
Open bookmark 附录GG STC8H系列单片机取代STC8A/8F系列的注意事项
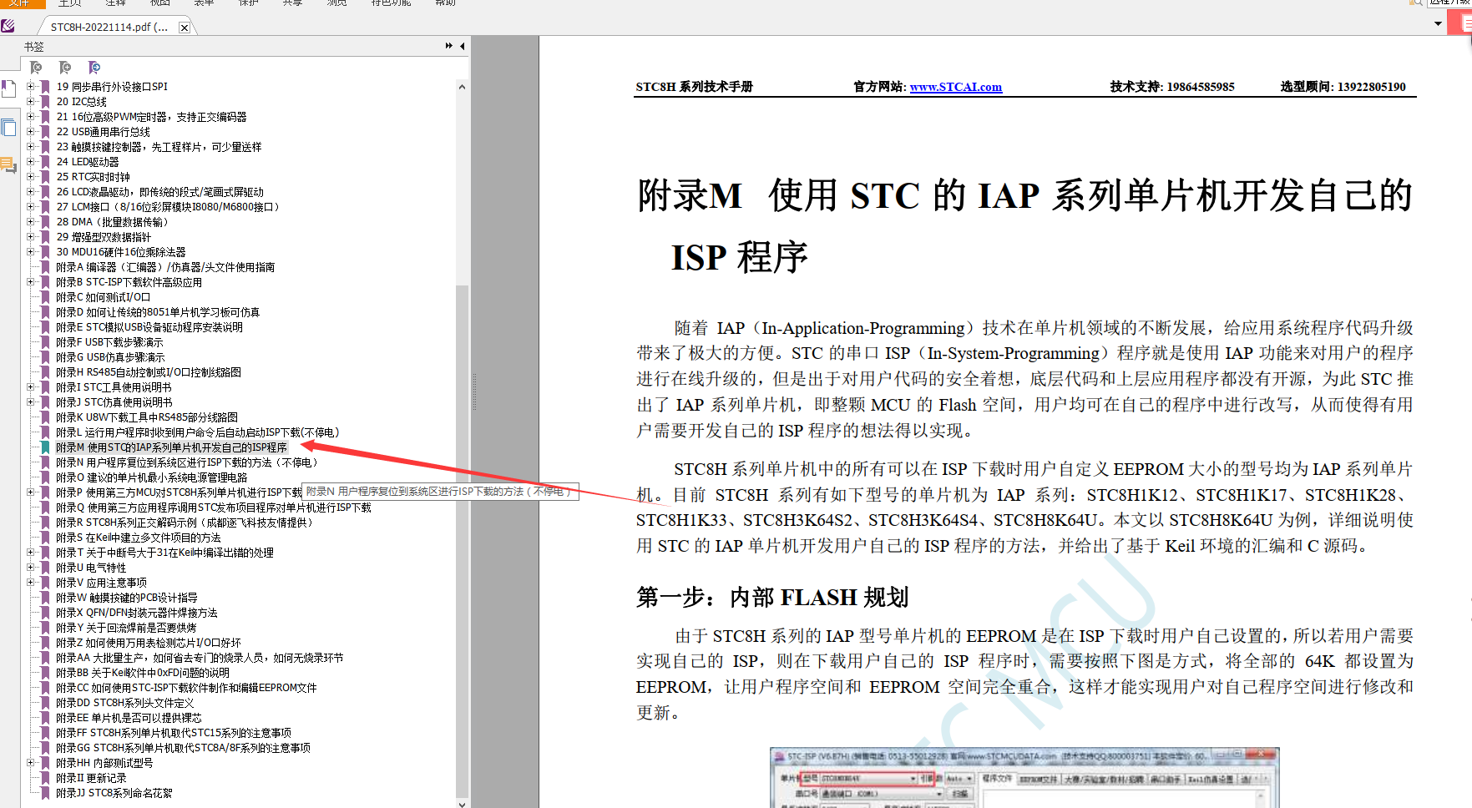coord(184,748)
